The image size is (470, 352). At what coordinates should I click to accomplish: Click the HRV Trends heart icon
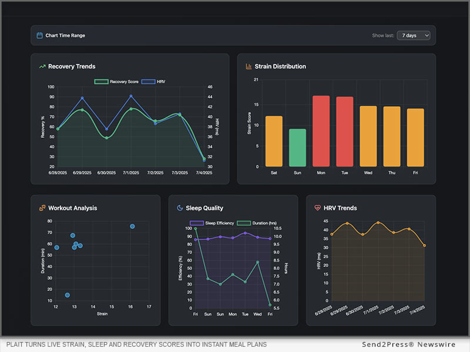(x=318, y=208)
